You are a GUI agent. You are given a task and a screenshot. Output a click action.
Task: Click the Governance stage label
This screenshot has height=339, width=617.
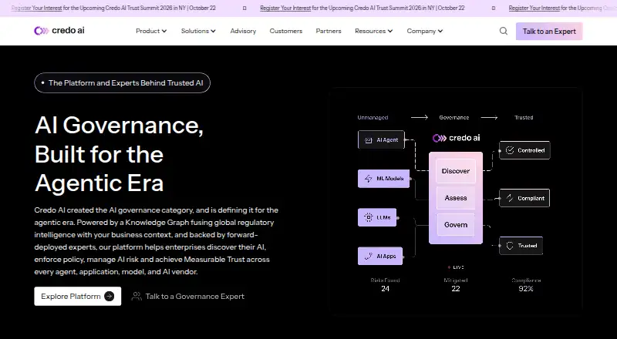coord(454,117)
